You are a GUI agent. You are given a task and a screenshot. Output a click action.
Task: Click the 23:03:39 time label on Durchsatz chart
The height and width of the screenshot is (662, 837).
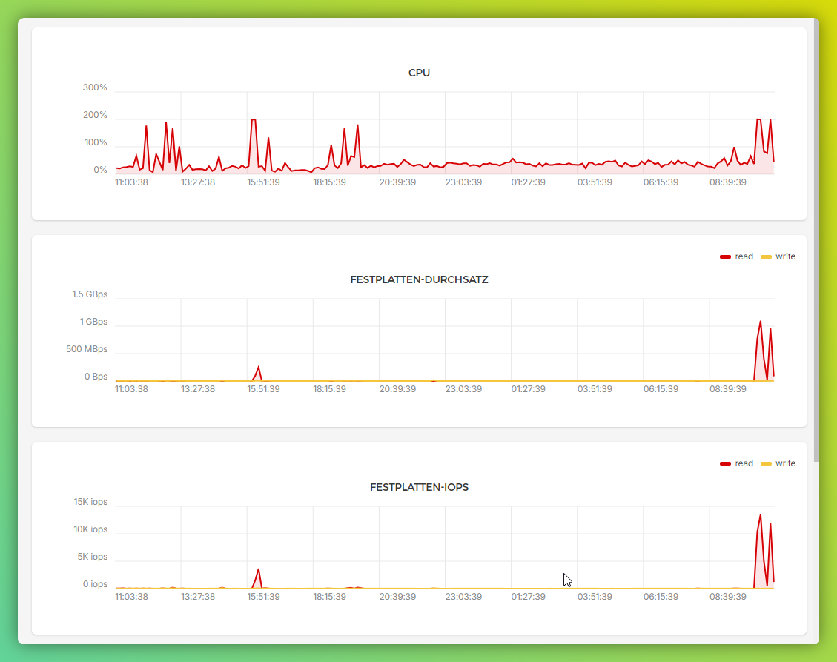point(463,388)
